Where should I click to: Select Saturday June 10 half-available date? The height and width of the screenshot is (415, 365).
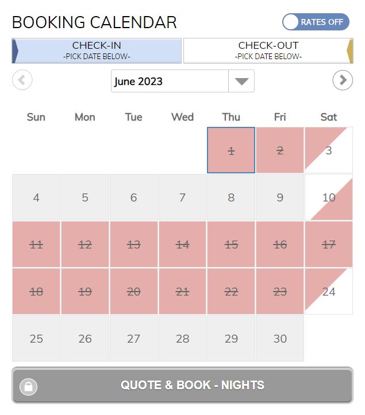[x=329, y=197]
